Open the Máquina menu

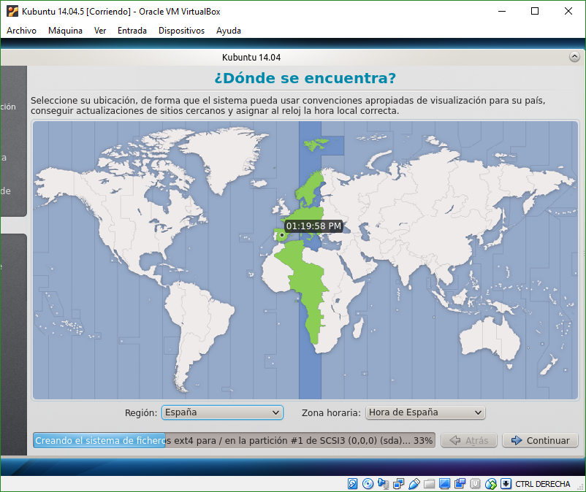[x=65, y=31]
